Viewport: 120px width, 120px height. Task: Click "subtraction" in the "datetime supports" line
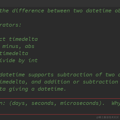pyautogui.click(x=75, y=75)
